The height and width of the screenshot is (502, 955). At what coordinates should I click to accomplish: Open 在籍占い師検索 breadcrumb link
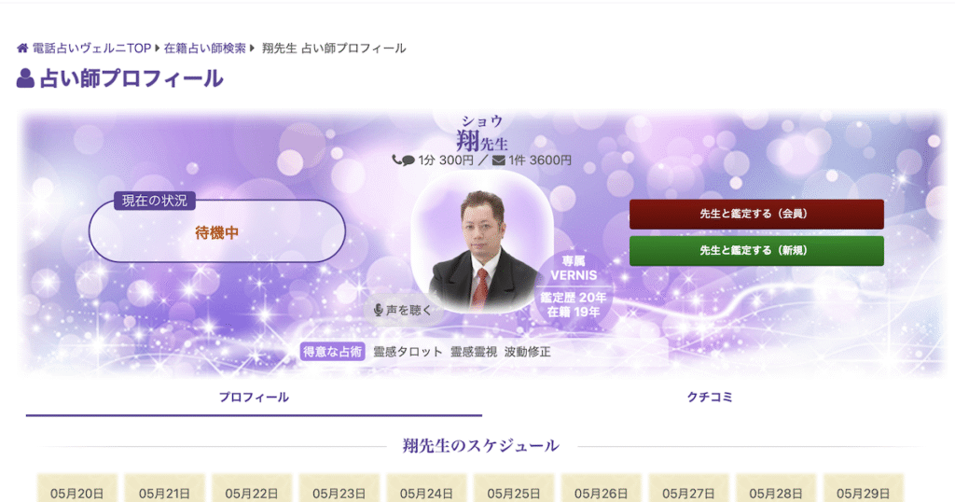[204, 49]
